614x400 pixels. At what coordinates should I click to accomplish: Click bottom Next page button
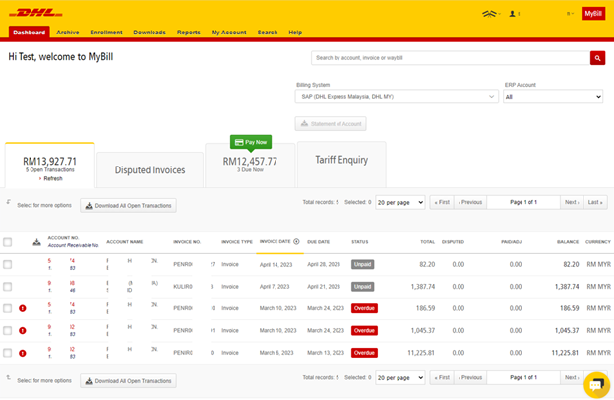572,378
